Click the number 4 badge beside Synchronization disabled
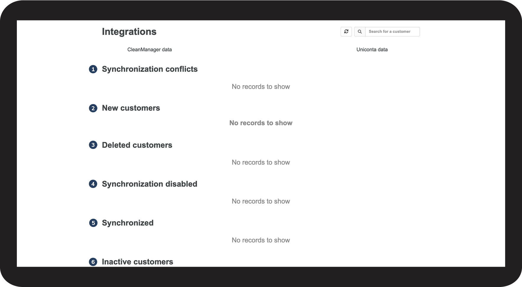 coord(93,184)
